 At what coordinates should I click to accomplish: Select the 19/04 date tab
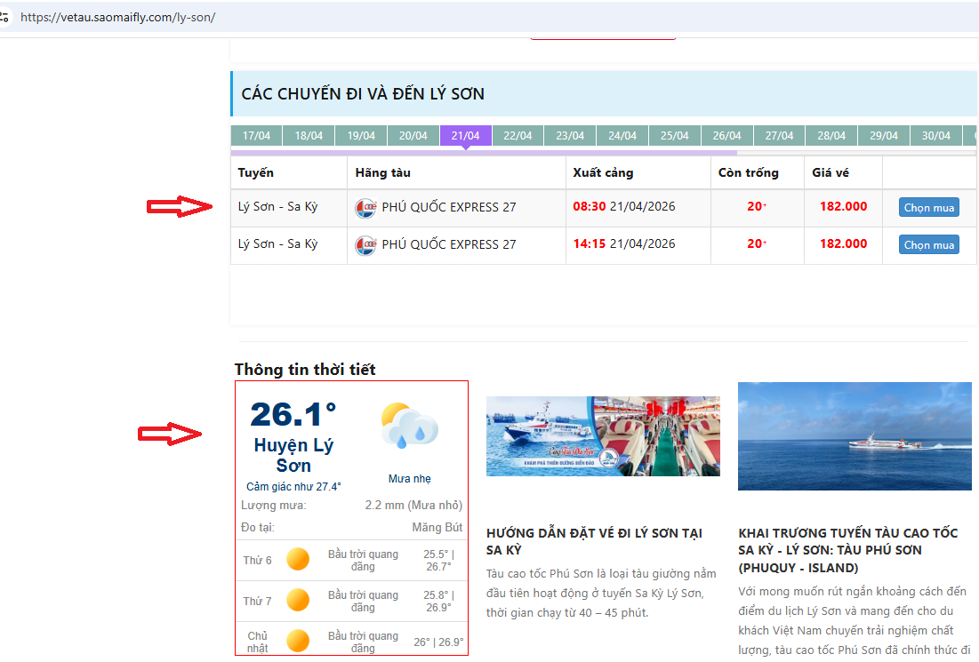pos(361,135)
